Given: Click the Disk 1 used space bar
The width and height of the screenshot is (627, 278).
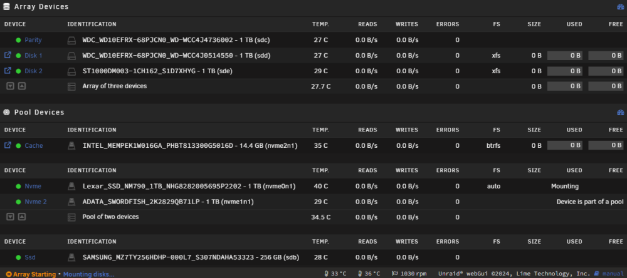Looking at the screenshot, I should tap(565, 56).
